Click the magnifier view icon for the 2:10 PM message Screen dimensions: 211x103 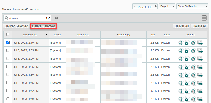[181, 43]
